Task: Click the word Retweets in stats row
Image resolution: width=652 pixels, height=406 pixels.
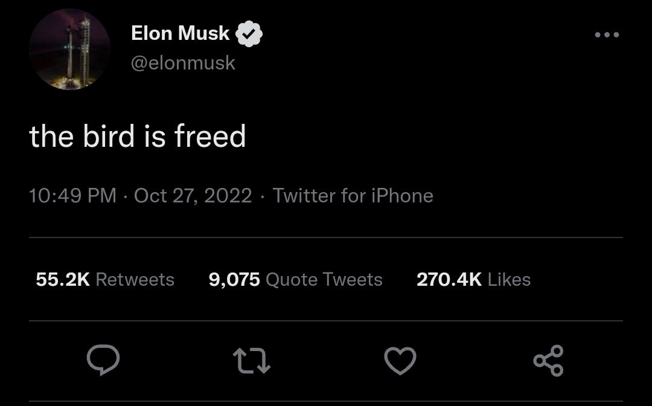Action: click(135, 279)
